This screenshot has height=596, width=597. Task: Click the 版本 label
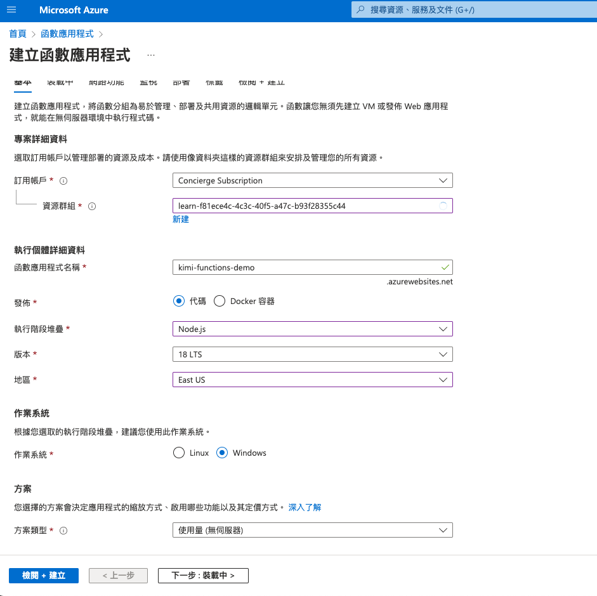[22, 355]
